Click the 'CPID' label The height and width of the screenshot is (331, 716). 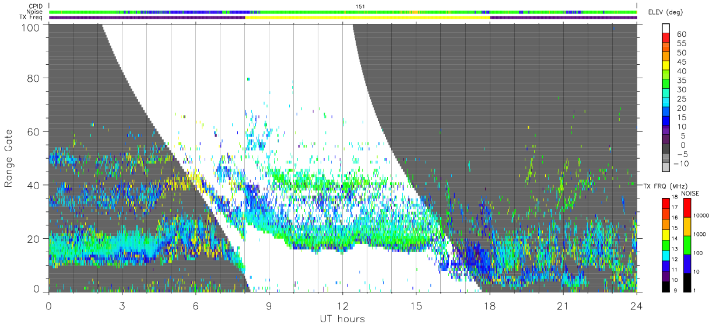tap(36, 6)
